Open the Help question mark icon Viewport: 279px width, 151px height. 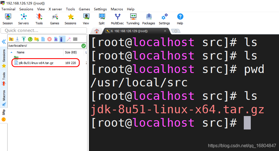pos(180,19)
